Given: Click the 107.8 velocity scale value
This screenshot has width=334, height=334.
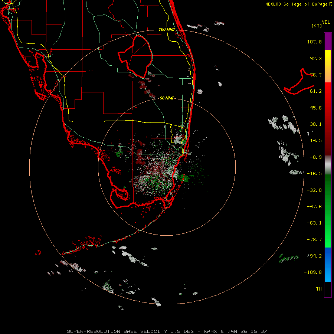Looking at the screenshot, I should tap(314, 42).
